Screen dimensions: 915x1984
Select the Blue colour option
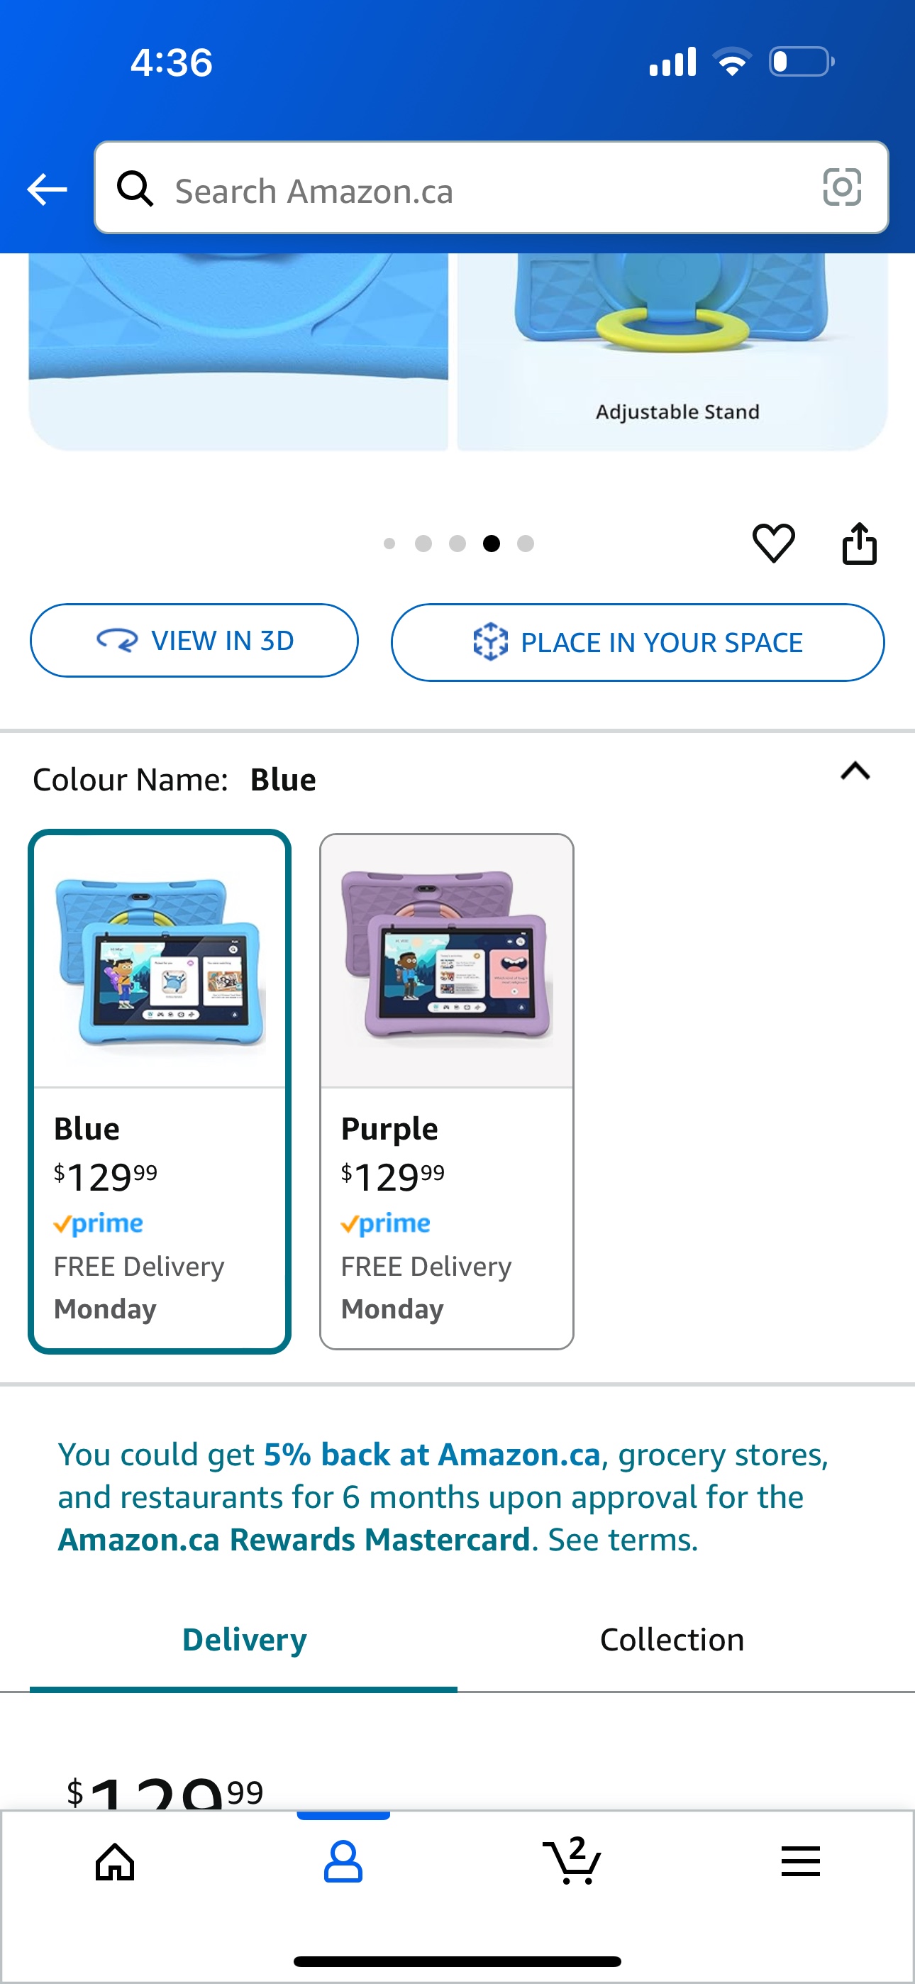[x=160, y=1091]
